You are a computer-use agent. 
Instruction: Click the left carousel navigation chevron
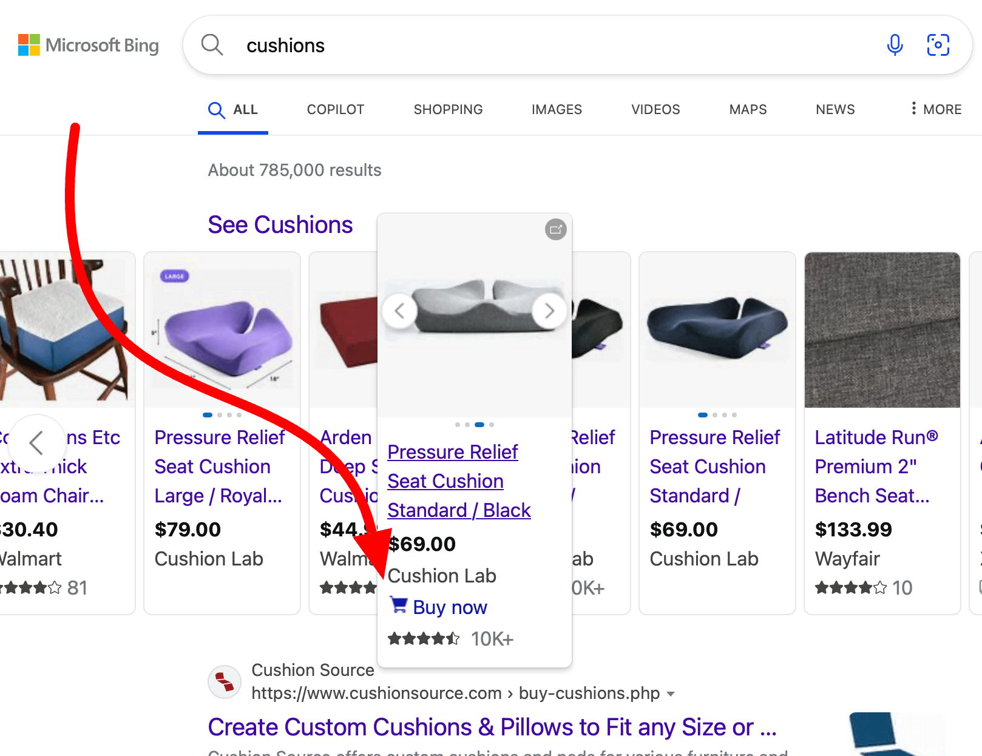pos(38,443)
